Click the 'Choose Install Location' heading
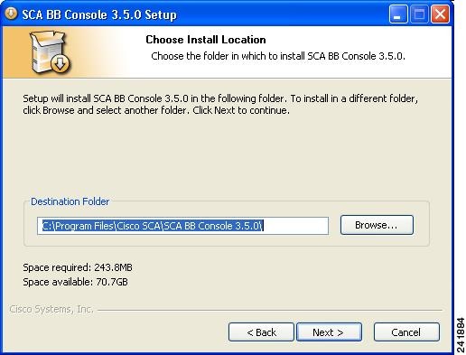This screenshot has height=355, width=466. tap(206, 40)
